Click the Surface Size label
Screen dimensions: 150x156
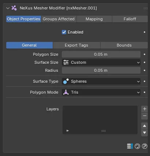pyautogui.click(x=46, y=62)
